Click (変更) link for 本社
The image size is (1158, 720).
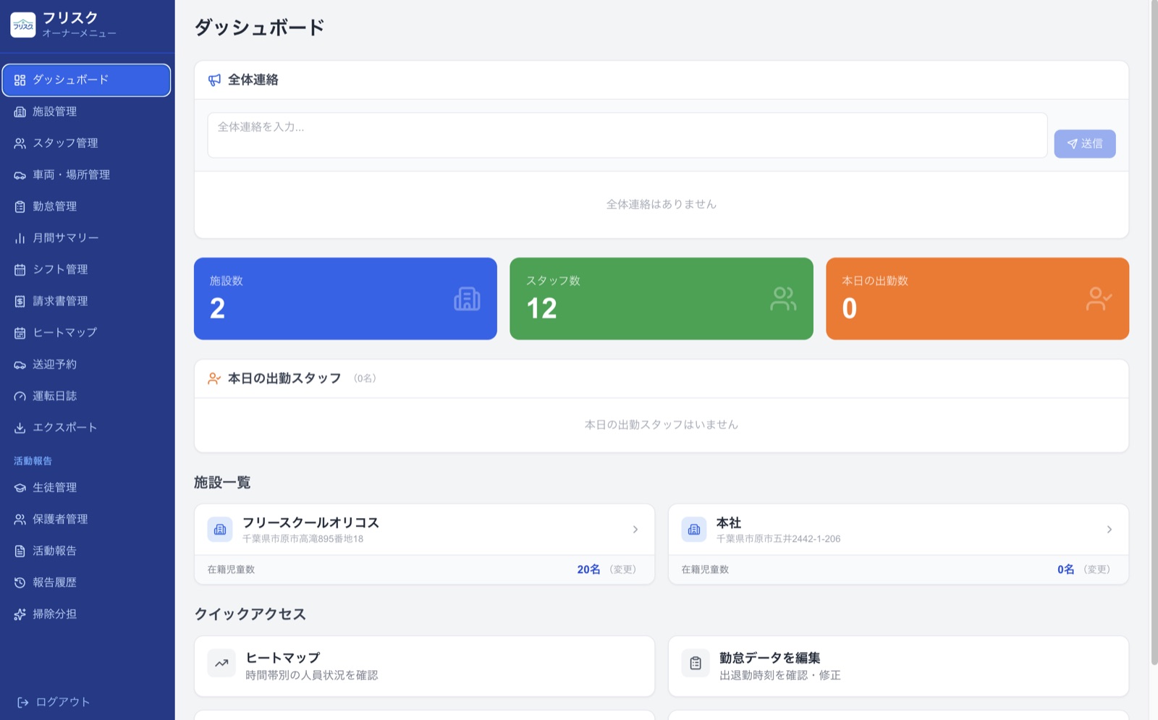[x=1096, y=569]
